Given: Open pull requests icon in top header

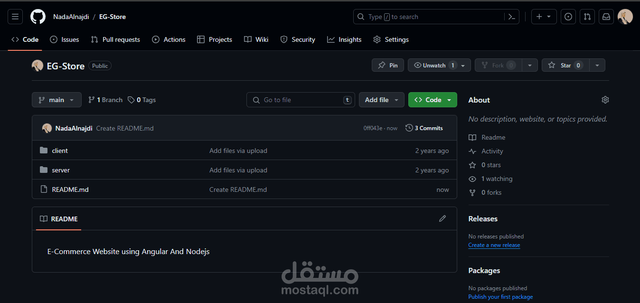Looking at the screenshot, I should (587, 17).
